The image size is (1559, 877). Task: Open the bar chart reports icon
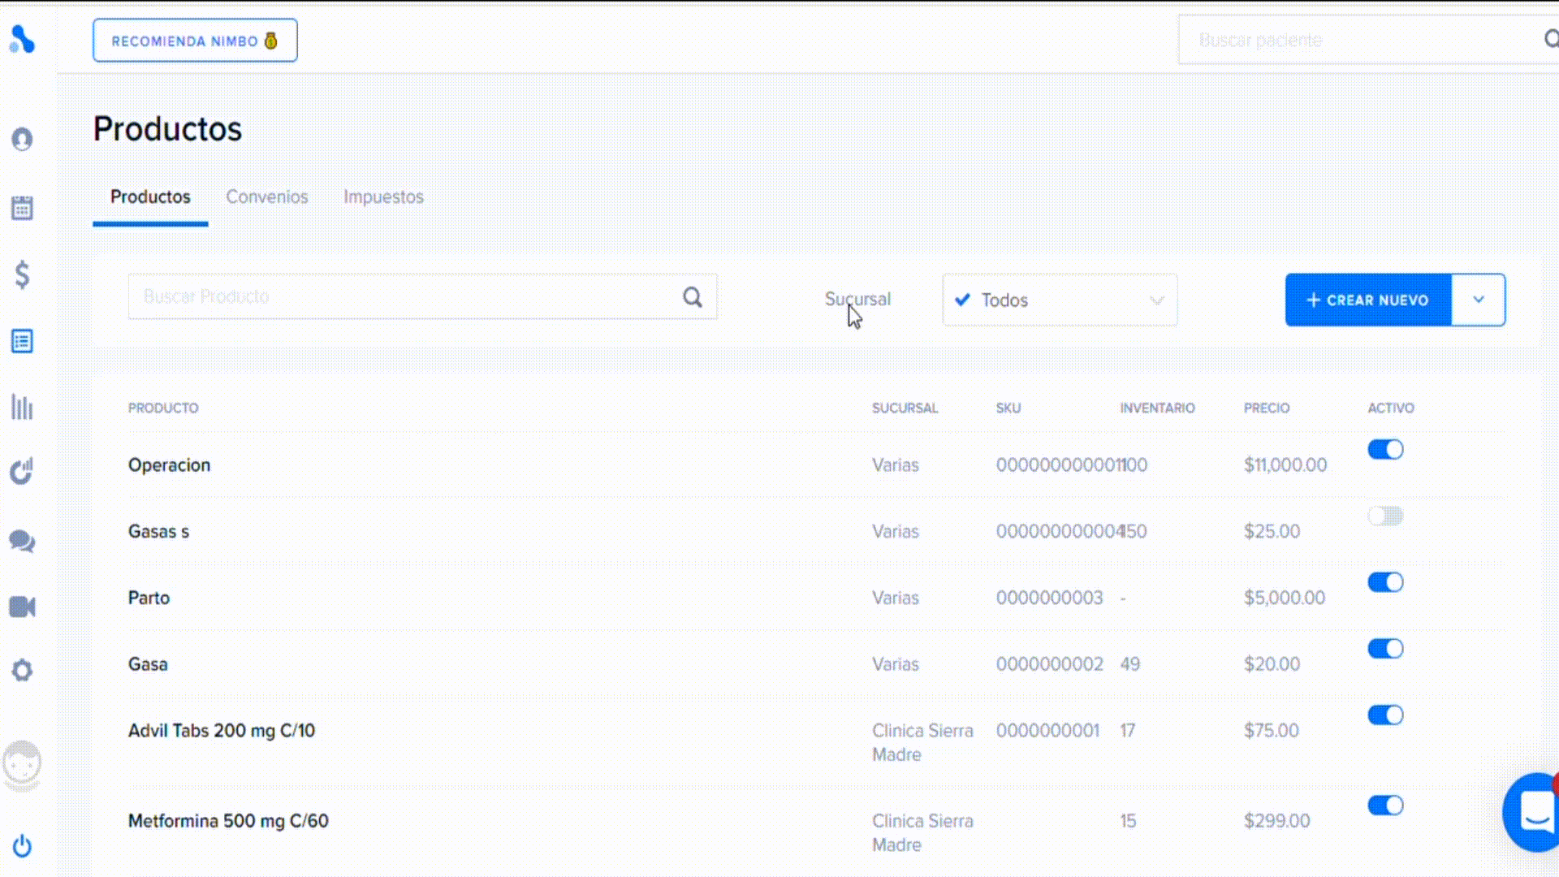(22, 407)
